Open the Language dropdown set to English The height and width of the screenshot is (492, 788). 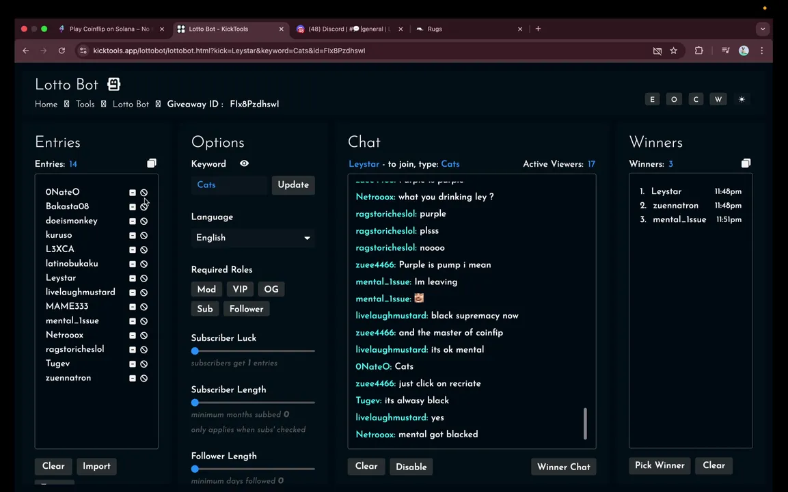pyautogui.click(x=253, y=238)
